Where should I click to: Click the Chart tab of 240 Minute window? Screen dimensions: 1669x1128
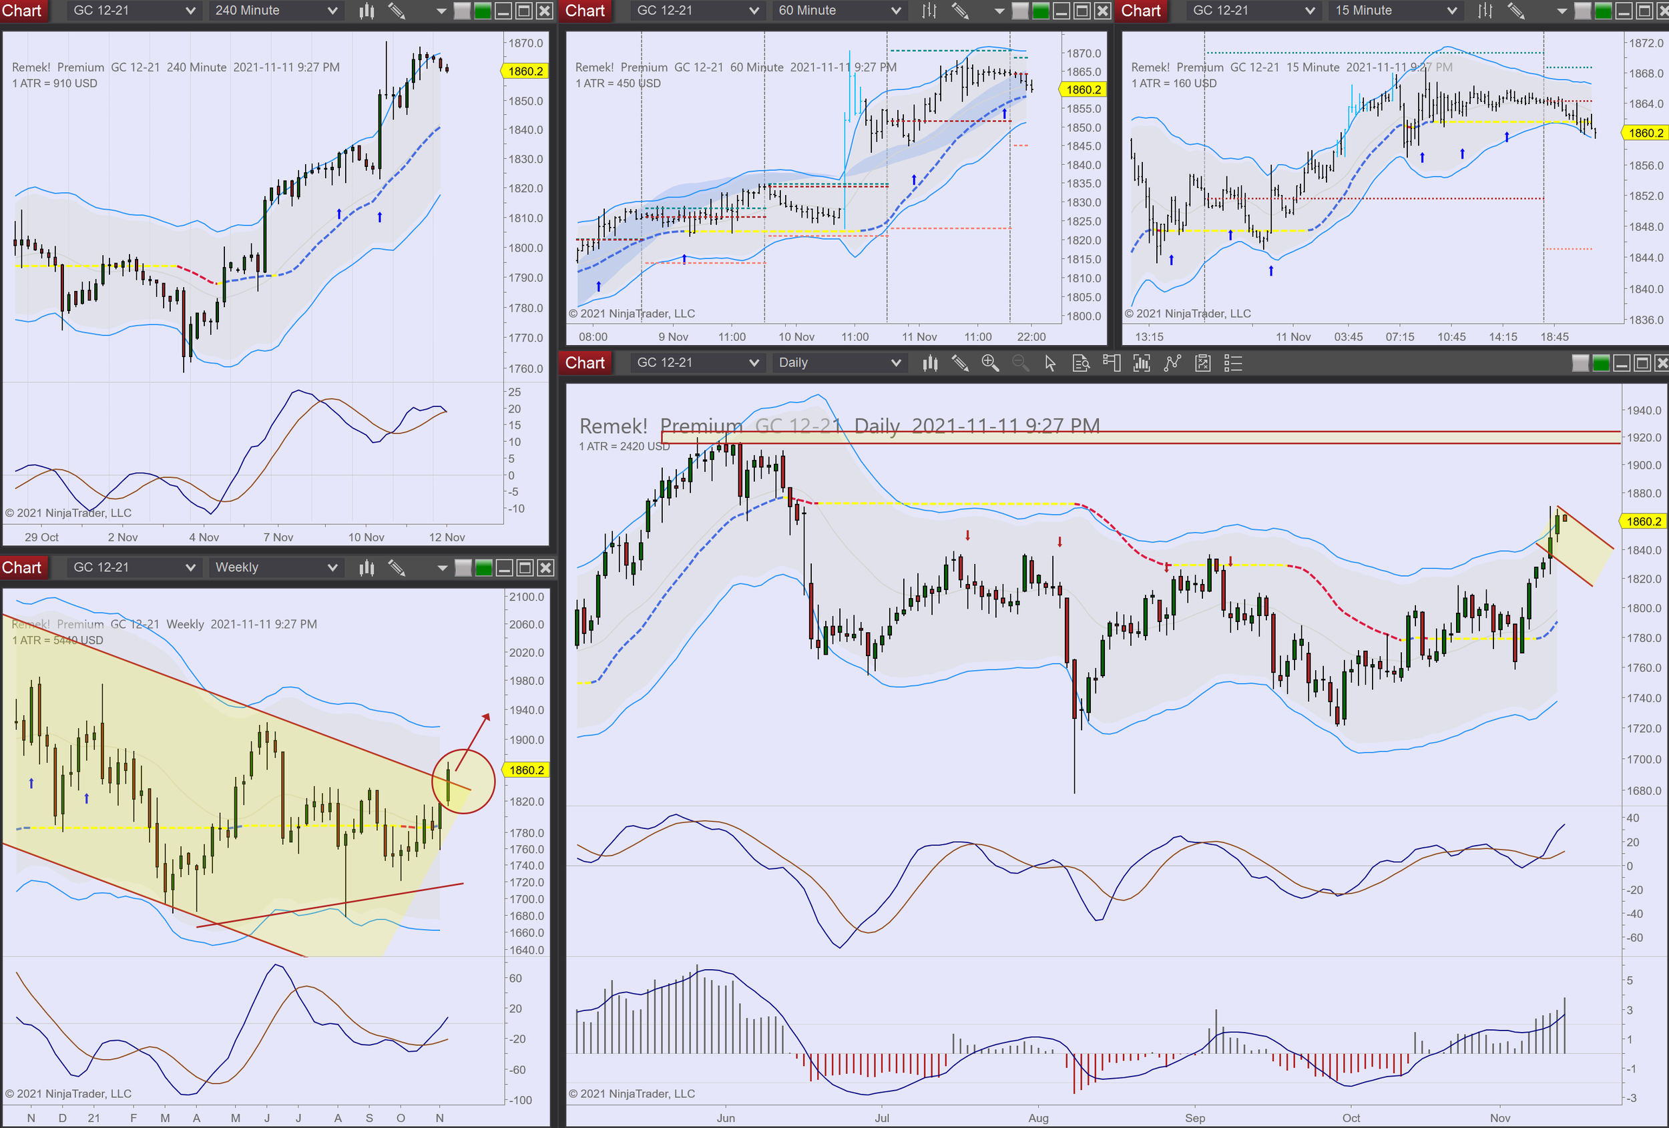point(23,11)
